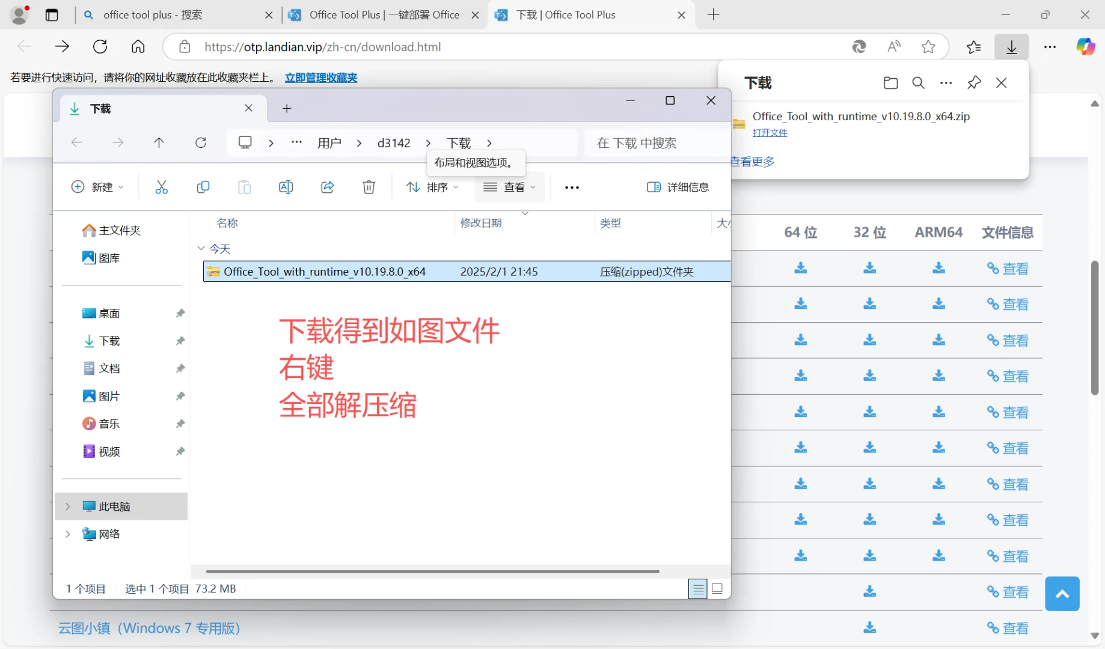Click the 打开文件 link in the downloads pane
Viewport: 1105px width, 649px height.
770,132
